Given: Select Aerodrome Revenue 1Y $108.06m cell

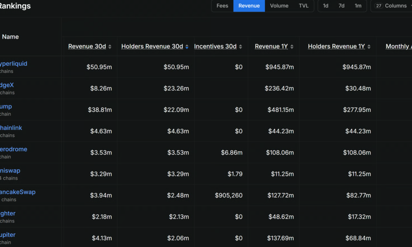Looking at the screenshot, I should point(280,152).
